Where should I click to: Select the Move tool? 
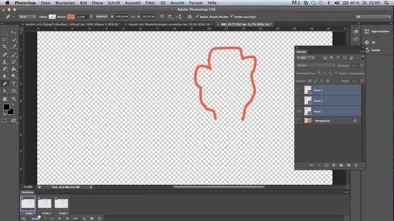14,33
